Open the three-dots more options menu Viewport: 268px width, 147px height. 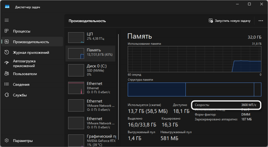pyautogui.click(x=261, y=21)
